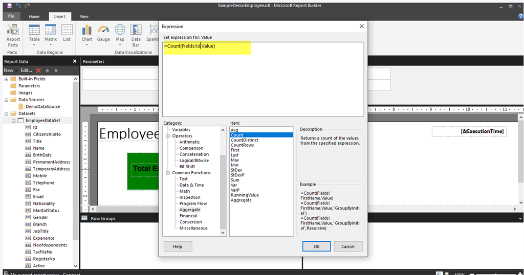Collapse the Data Sources node

tap(6, 100)
